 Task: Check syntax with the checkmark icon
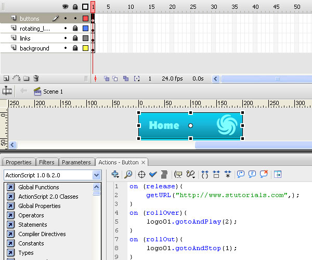153,175
